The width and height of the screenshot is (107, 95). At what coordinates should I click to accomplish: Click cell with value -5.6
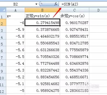15,50
